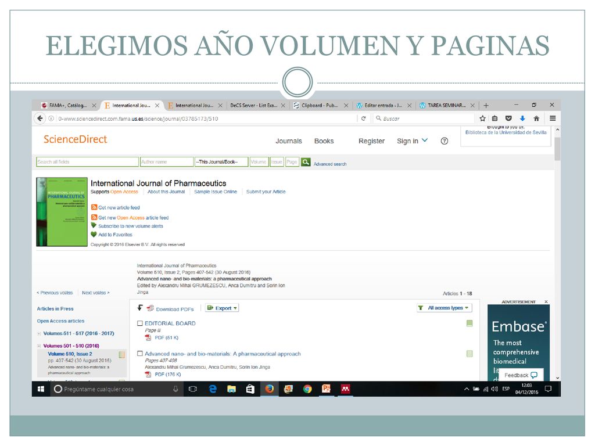Open the All access types filter dropdown
595x446 pixels.
click(x=445, y=308)
